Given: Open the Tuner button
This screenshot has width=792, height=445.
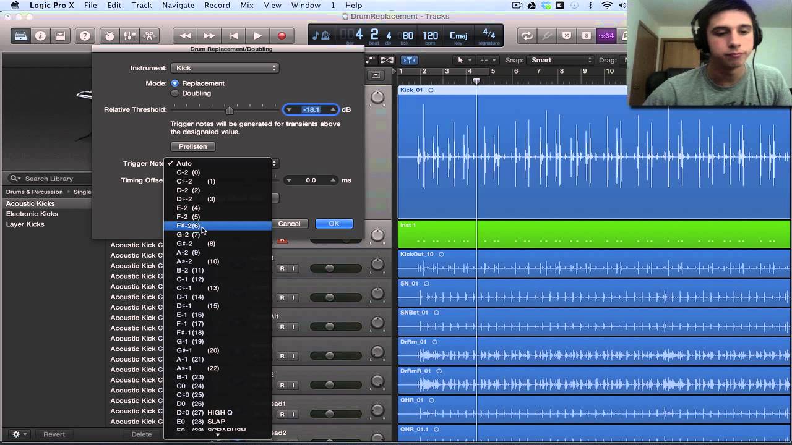Looking at the screenshot, I should coord(546,36).
